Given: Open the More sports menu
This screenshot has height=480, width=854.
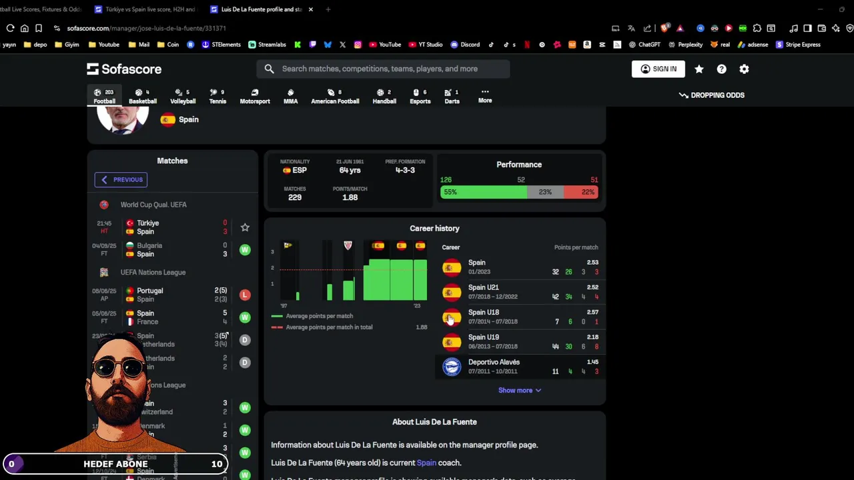Looking at the screenshot, I should (x=485, y=96).
